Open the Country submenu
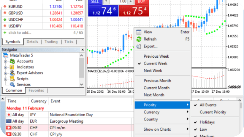 point(163,119)
